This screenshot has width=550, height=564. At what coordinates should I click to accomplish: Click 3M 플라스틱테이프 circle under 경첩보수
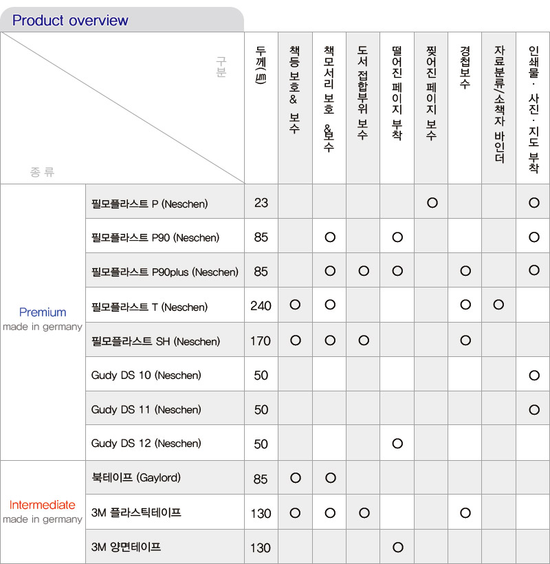[x=465, y=513]
